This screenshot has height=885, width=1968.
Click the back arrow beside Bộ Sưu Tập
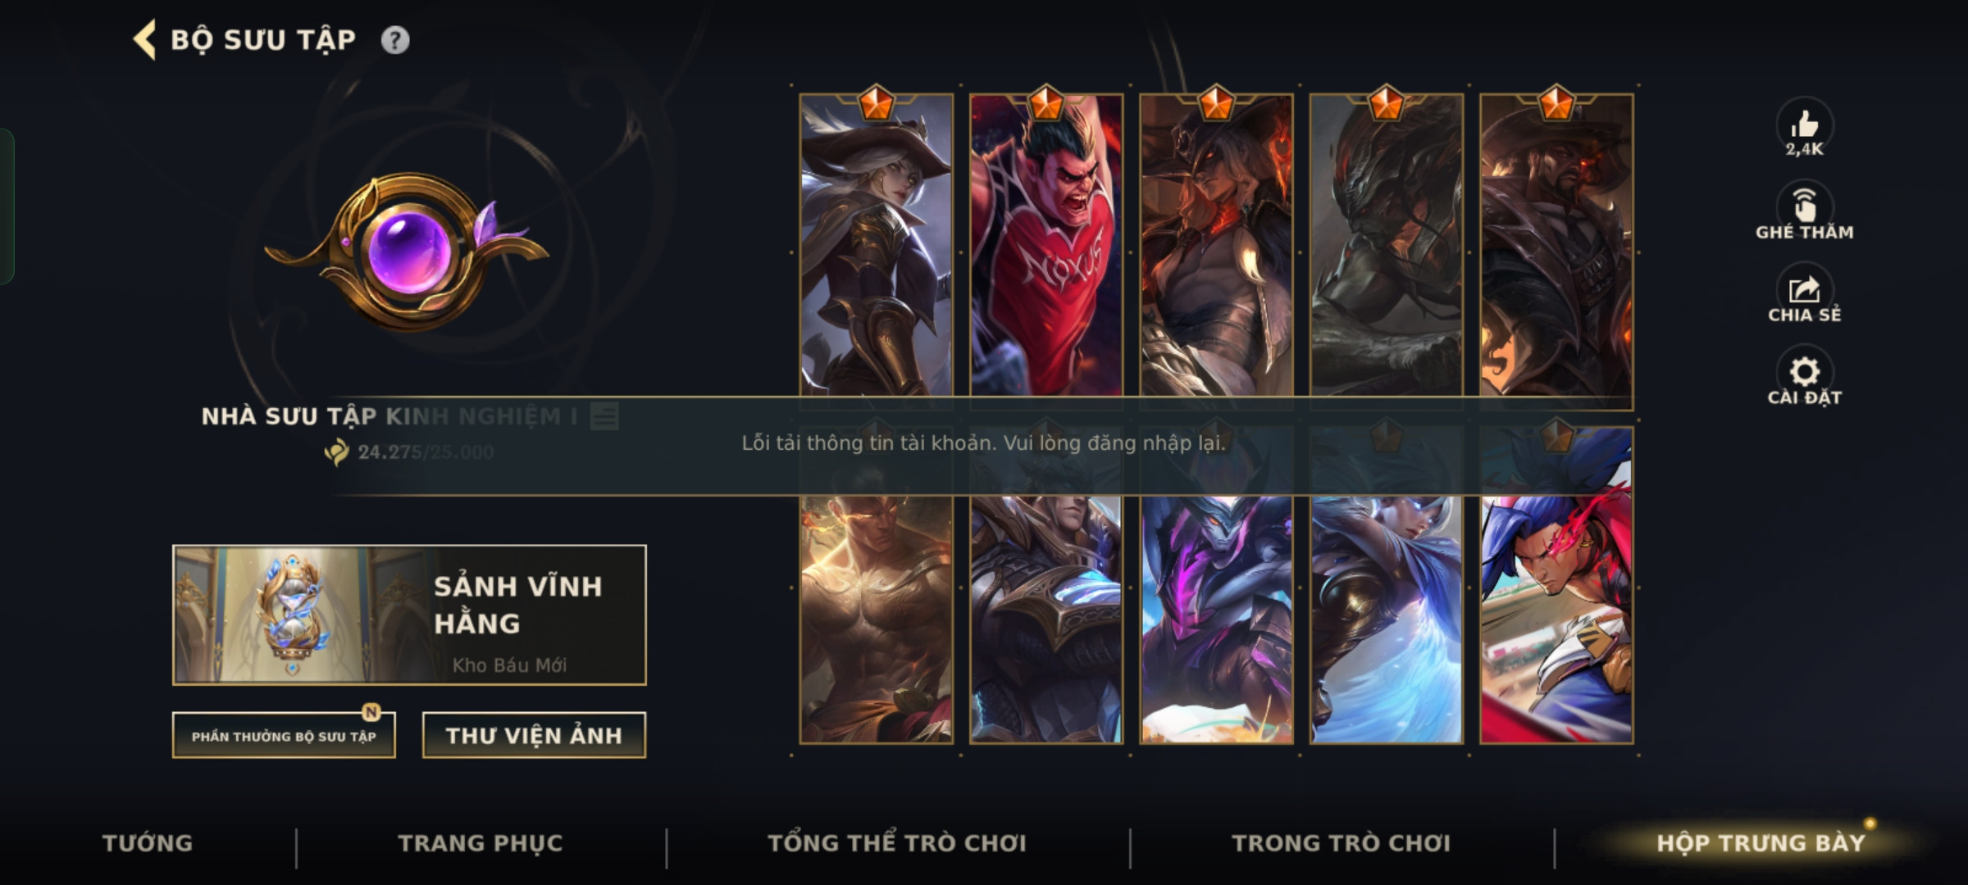(x=144, y=40)
